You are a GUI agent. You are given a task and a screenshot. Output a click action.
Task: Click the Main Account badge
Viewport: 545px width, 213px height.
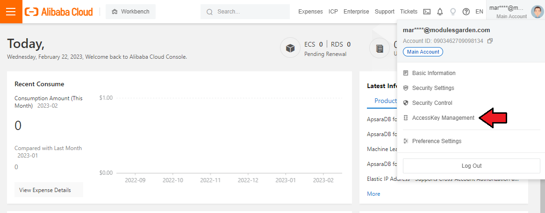(423, 52)
